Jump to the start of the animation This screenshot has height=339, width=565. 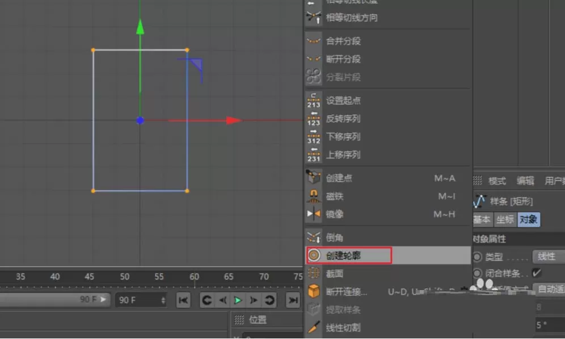[x=183, y=300]
